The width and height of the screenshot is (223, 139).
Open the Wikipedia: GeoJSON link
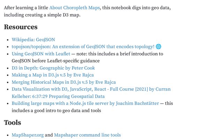click(x=33, y=40)
